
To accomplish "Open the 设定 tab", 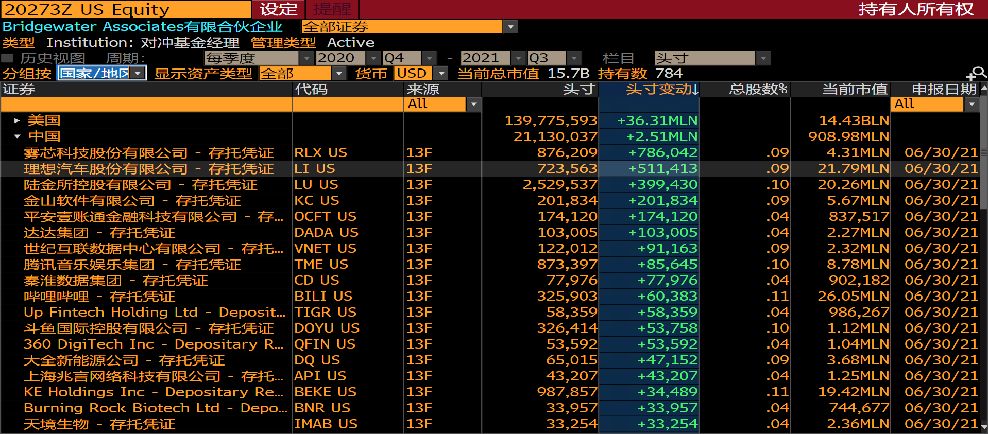I will [x=279, y=9].
